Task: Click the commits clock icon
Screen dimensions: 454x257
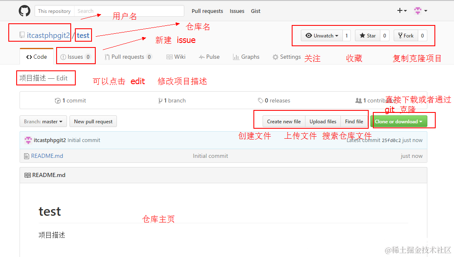Action: [x=57, y=101]
